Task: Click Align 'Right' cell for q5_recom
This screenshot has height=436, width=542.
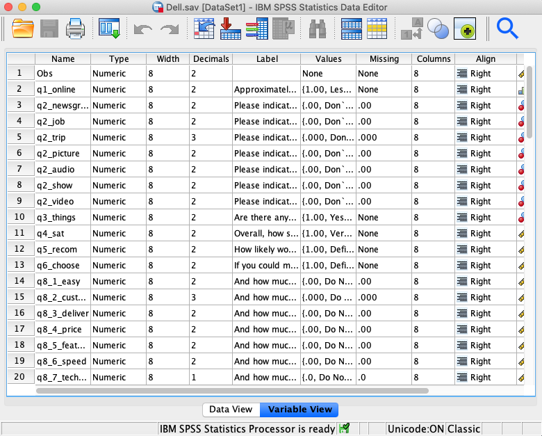Action: 485,249
